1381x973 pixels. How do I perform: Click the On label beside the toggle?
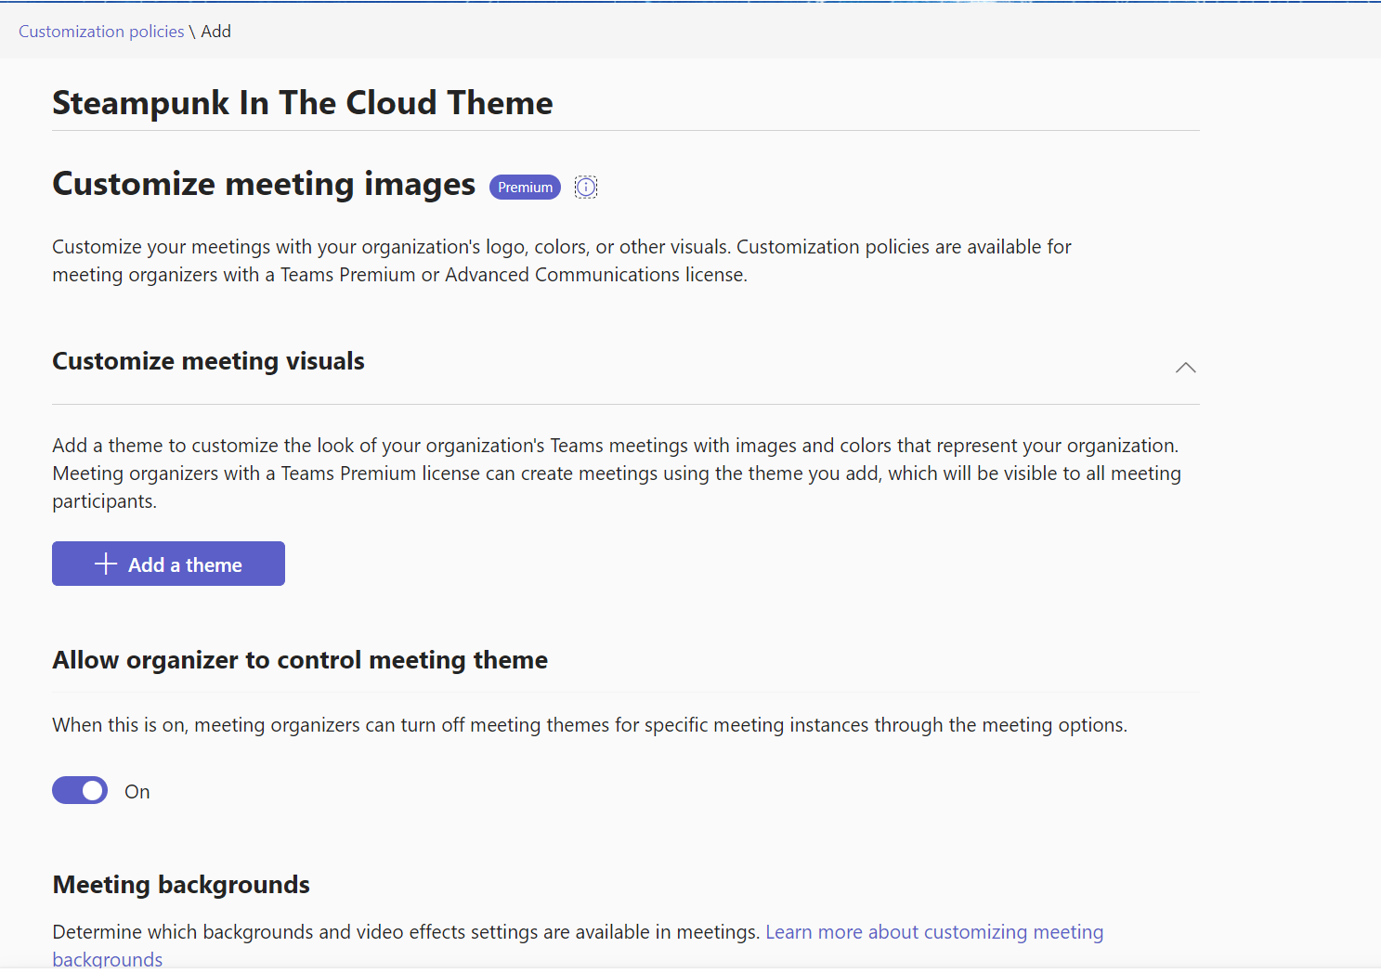point(137,792)
